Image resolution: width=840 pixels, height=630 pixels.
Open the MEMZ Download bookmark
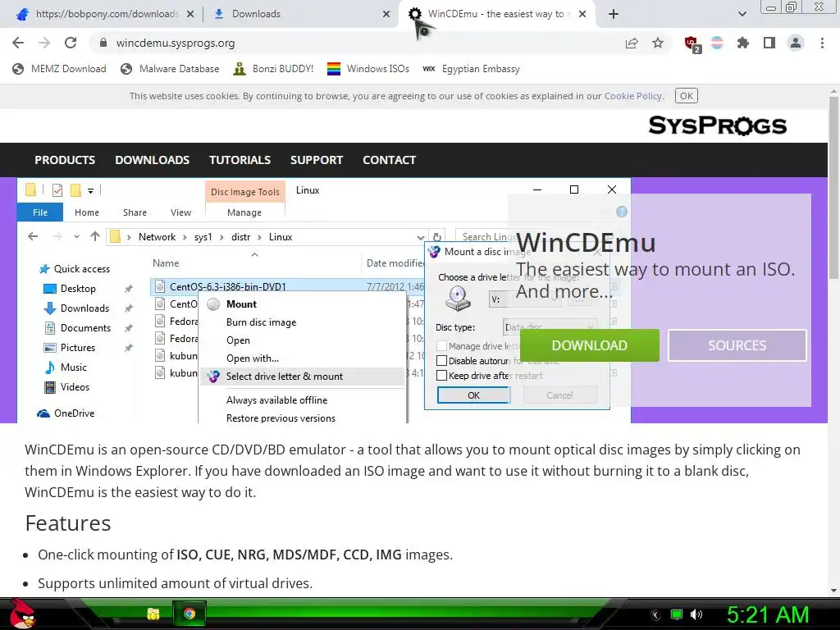pyautogui.click(x=59, y=69)
